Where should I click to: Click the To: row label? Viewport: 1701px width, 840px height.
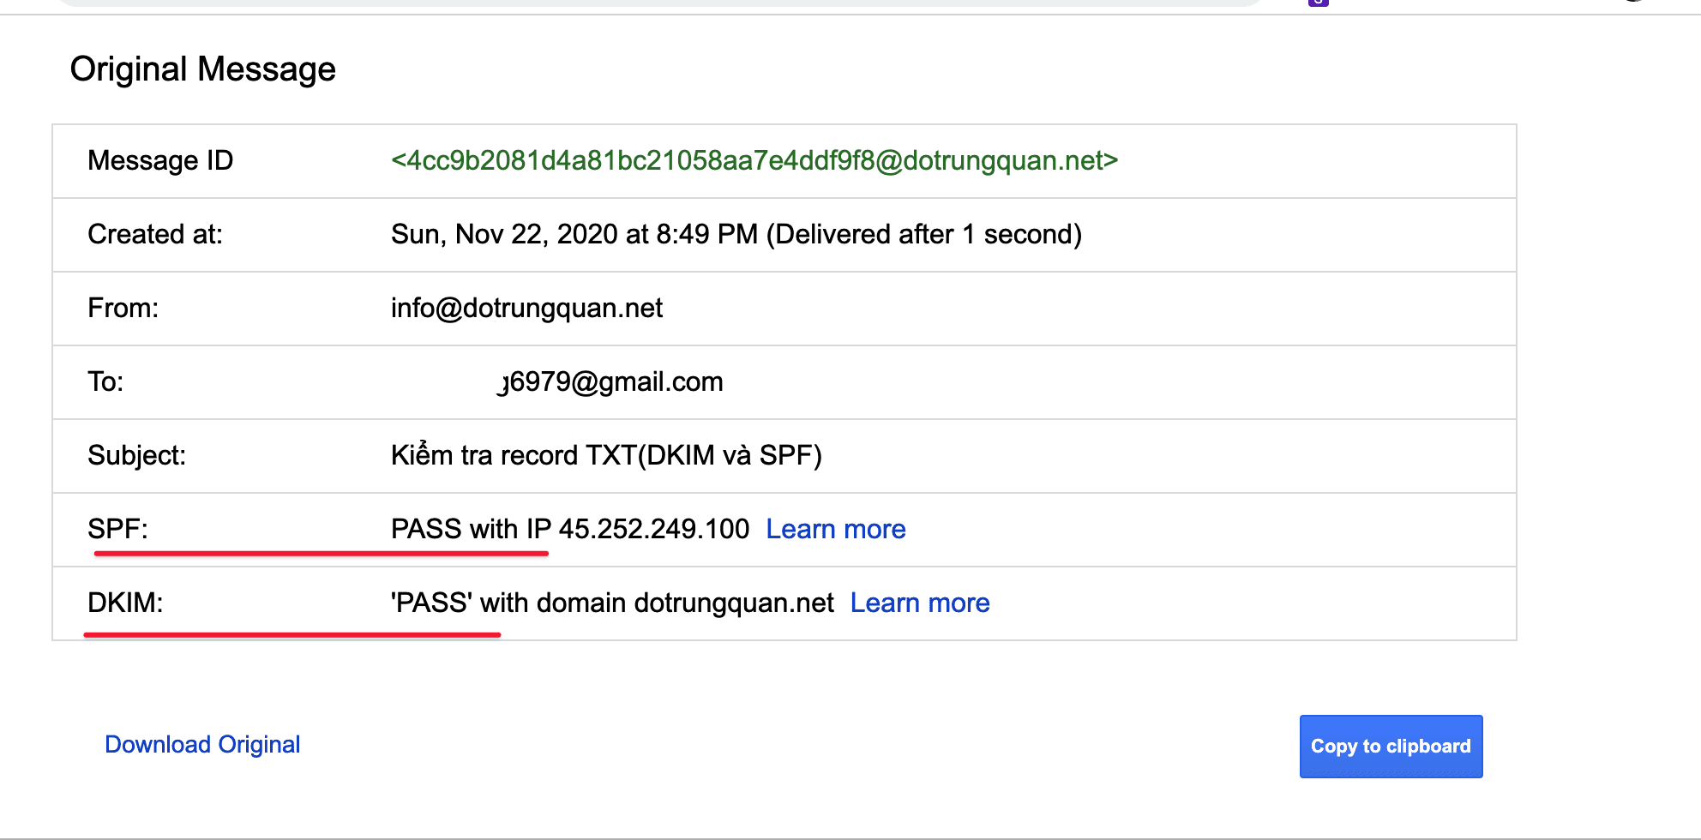click(x=105, y=381)
